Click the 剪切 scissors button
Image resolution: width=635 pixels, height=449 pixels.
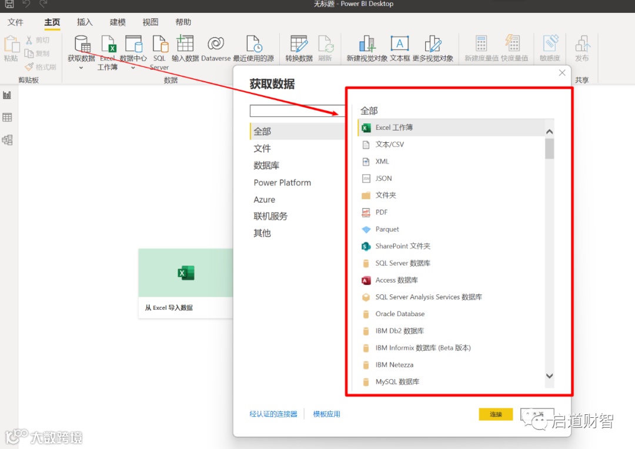(x=37, y=40)
